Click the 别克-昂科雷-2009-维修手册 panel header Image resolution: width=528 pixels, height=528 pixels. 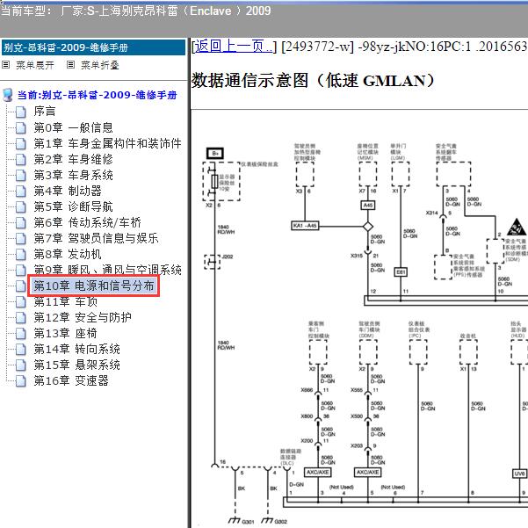click(94, 47)
